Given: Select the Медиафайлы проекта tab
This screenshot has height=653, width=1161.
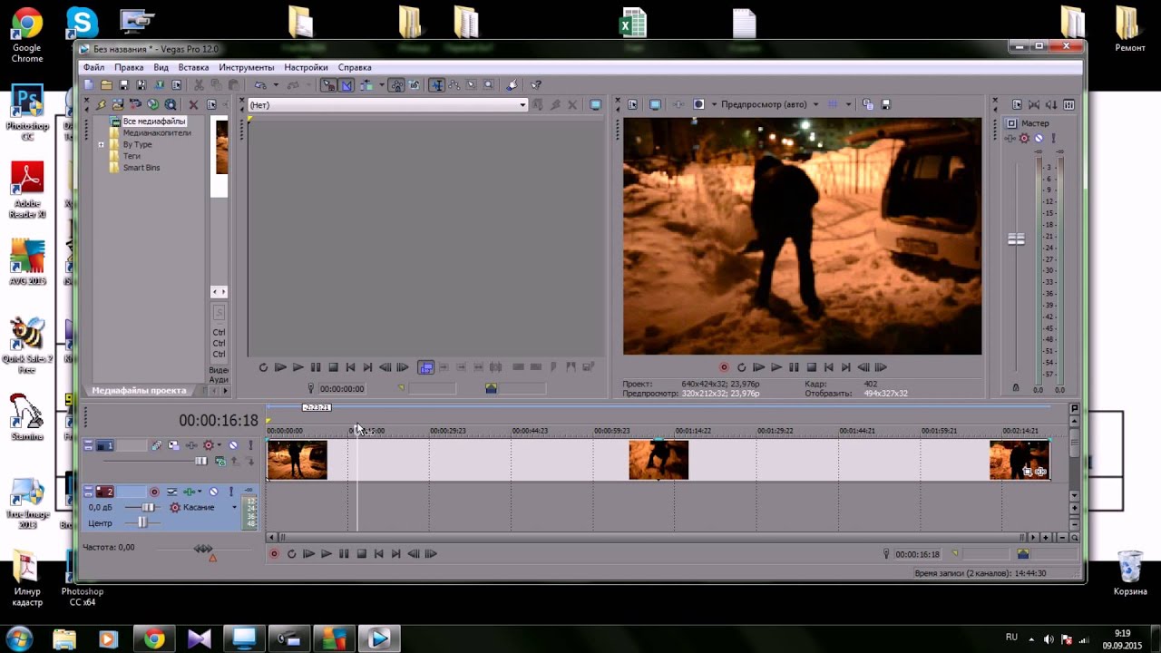Looking at the screenshot, I should point(139,390).
